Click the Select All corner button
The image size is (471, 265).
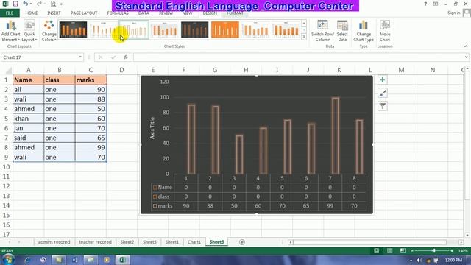8,71
